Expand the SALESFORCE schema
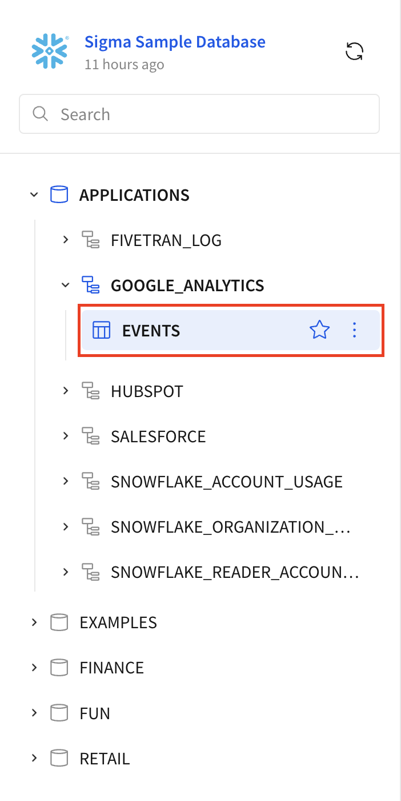 tap(66, 436)
